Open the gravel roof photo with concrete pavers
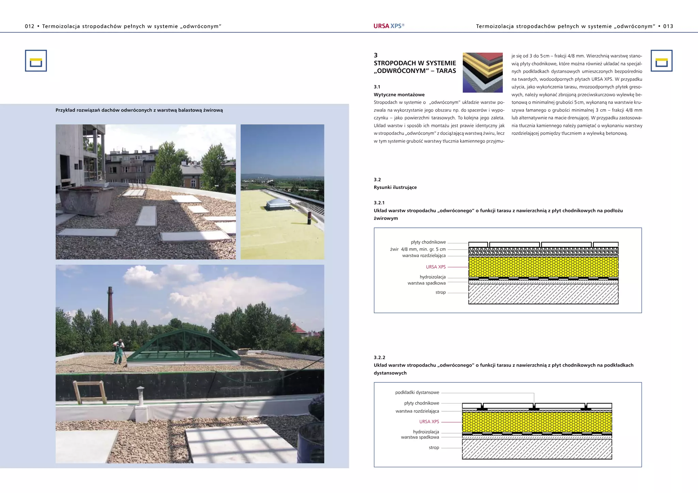Image resolution: width=698 pixels, height=493 pixels. click(x=146, y=192)
